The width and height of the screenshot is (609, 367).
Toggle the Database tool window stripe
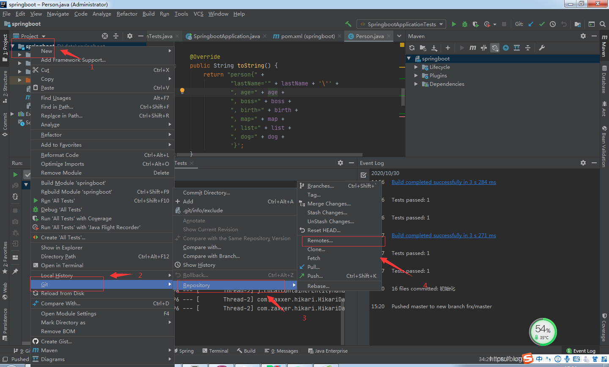604,79
